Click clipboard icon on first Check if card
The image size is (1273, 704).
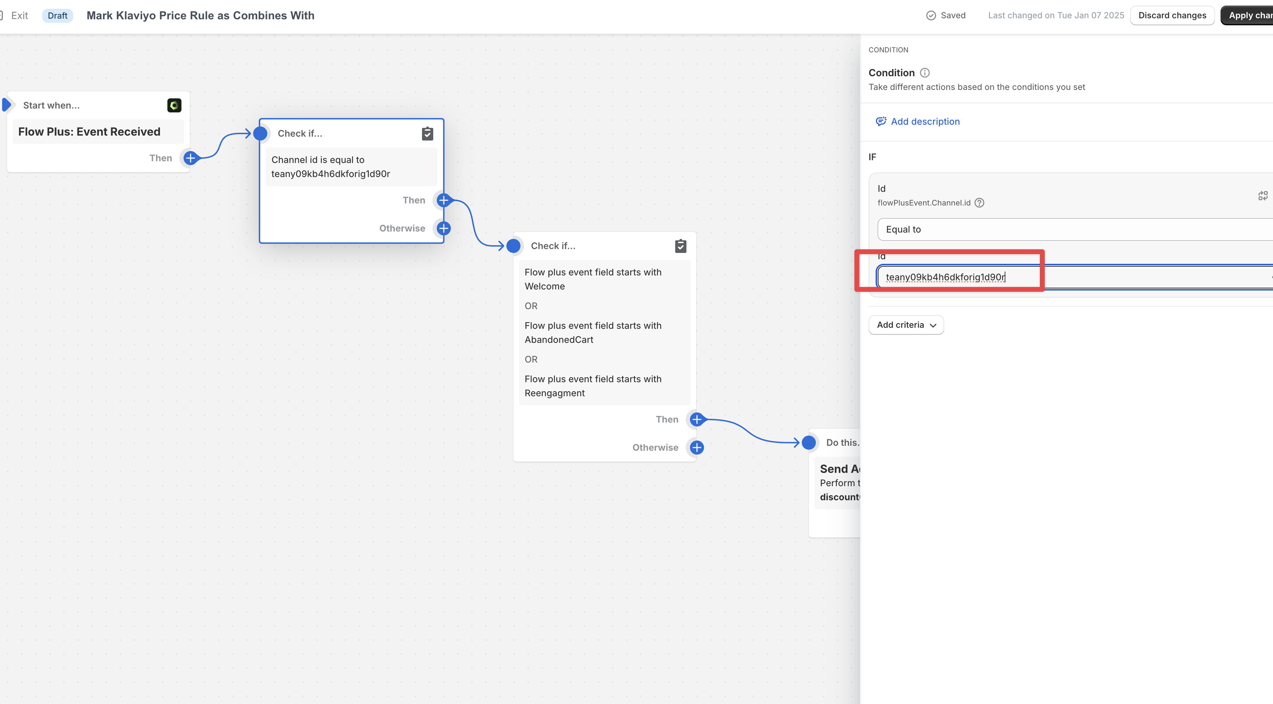pyautogui.click(x=428, y=133)
